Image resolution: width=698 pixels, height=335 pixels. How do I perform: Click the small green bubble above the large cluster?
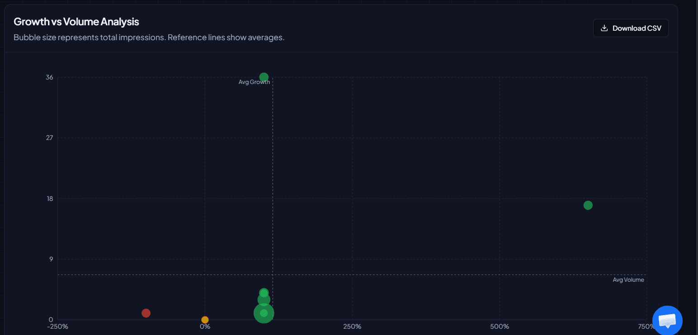264,292
